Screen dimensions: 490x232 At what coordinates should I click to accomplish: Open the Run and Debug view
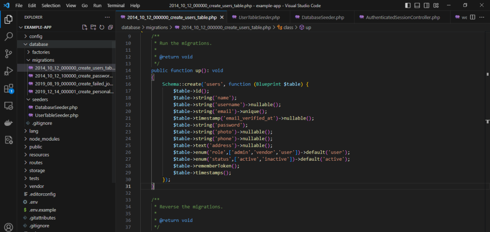coord(8,71)
